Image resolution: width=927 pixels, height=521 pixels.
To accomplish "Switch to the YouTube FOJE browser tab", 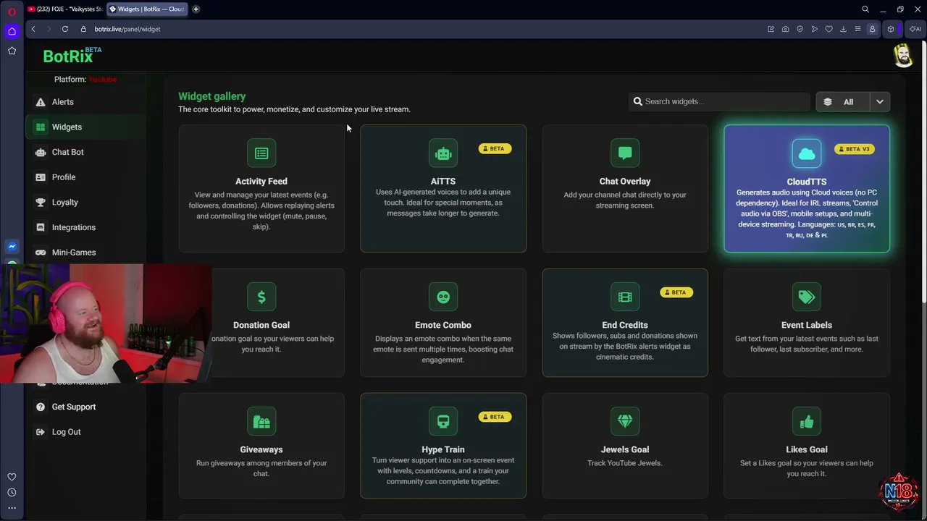I will click(64, 9).
